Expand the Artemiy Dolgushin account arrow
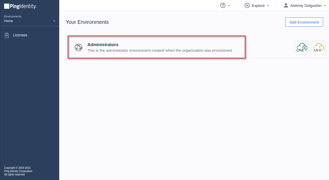 click(325, 6)
